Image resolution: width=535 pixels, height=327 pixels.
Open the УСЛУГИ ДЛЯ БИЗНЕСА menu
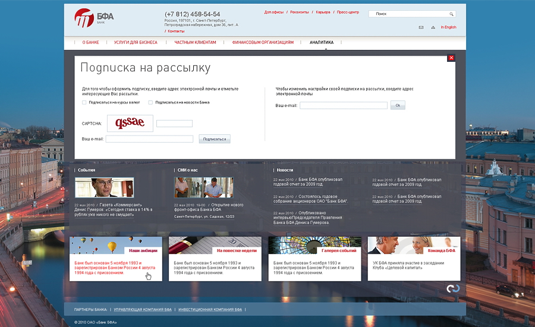(136, 42)
